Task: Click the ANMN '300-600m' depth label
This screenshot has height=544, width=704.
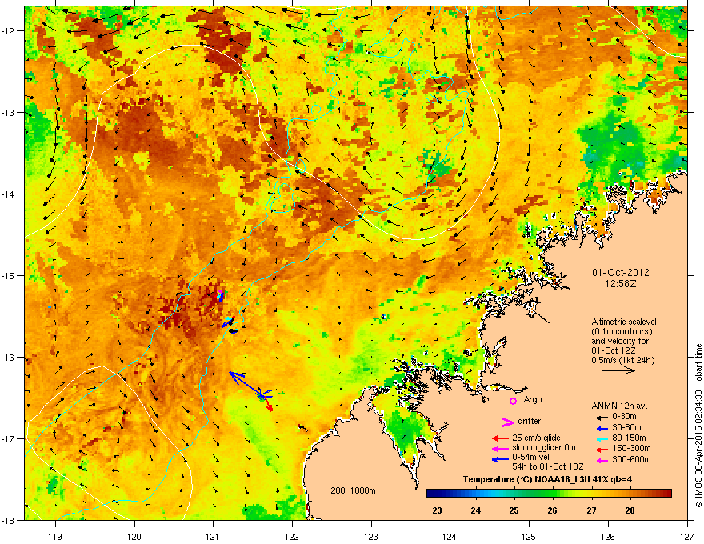Action: (631, 459)
